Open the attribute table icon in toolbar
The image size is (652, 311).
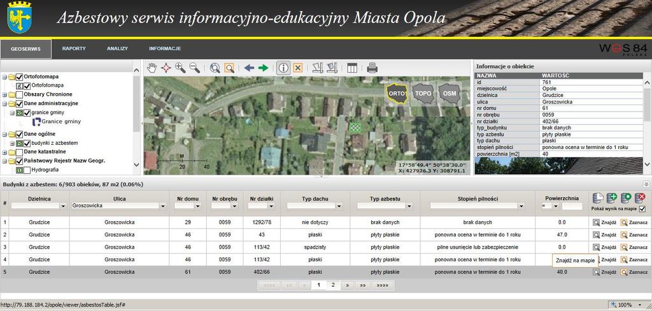(x=352, y=68)
